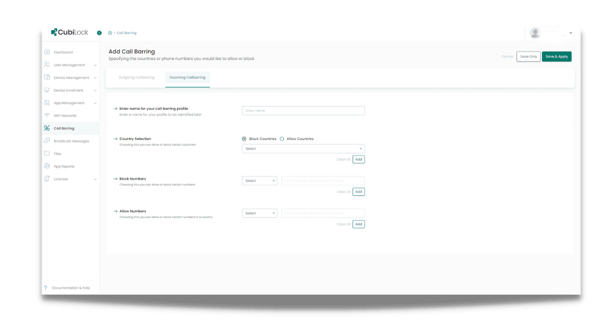
Task: Expand Device Enrolment submenu chevron
Action: tap(95, 90)
